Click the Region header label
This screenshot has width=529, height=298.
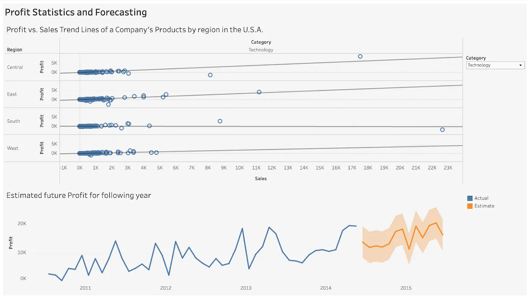click(x=14, y=50)
